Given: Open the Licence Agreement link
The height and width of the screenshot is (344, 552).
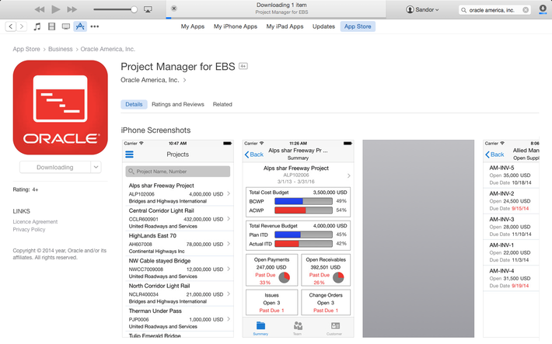Looking at the screenshot, I should pyautogui.click(x=35, y=222).
